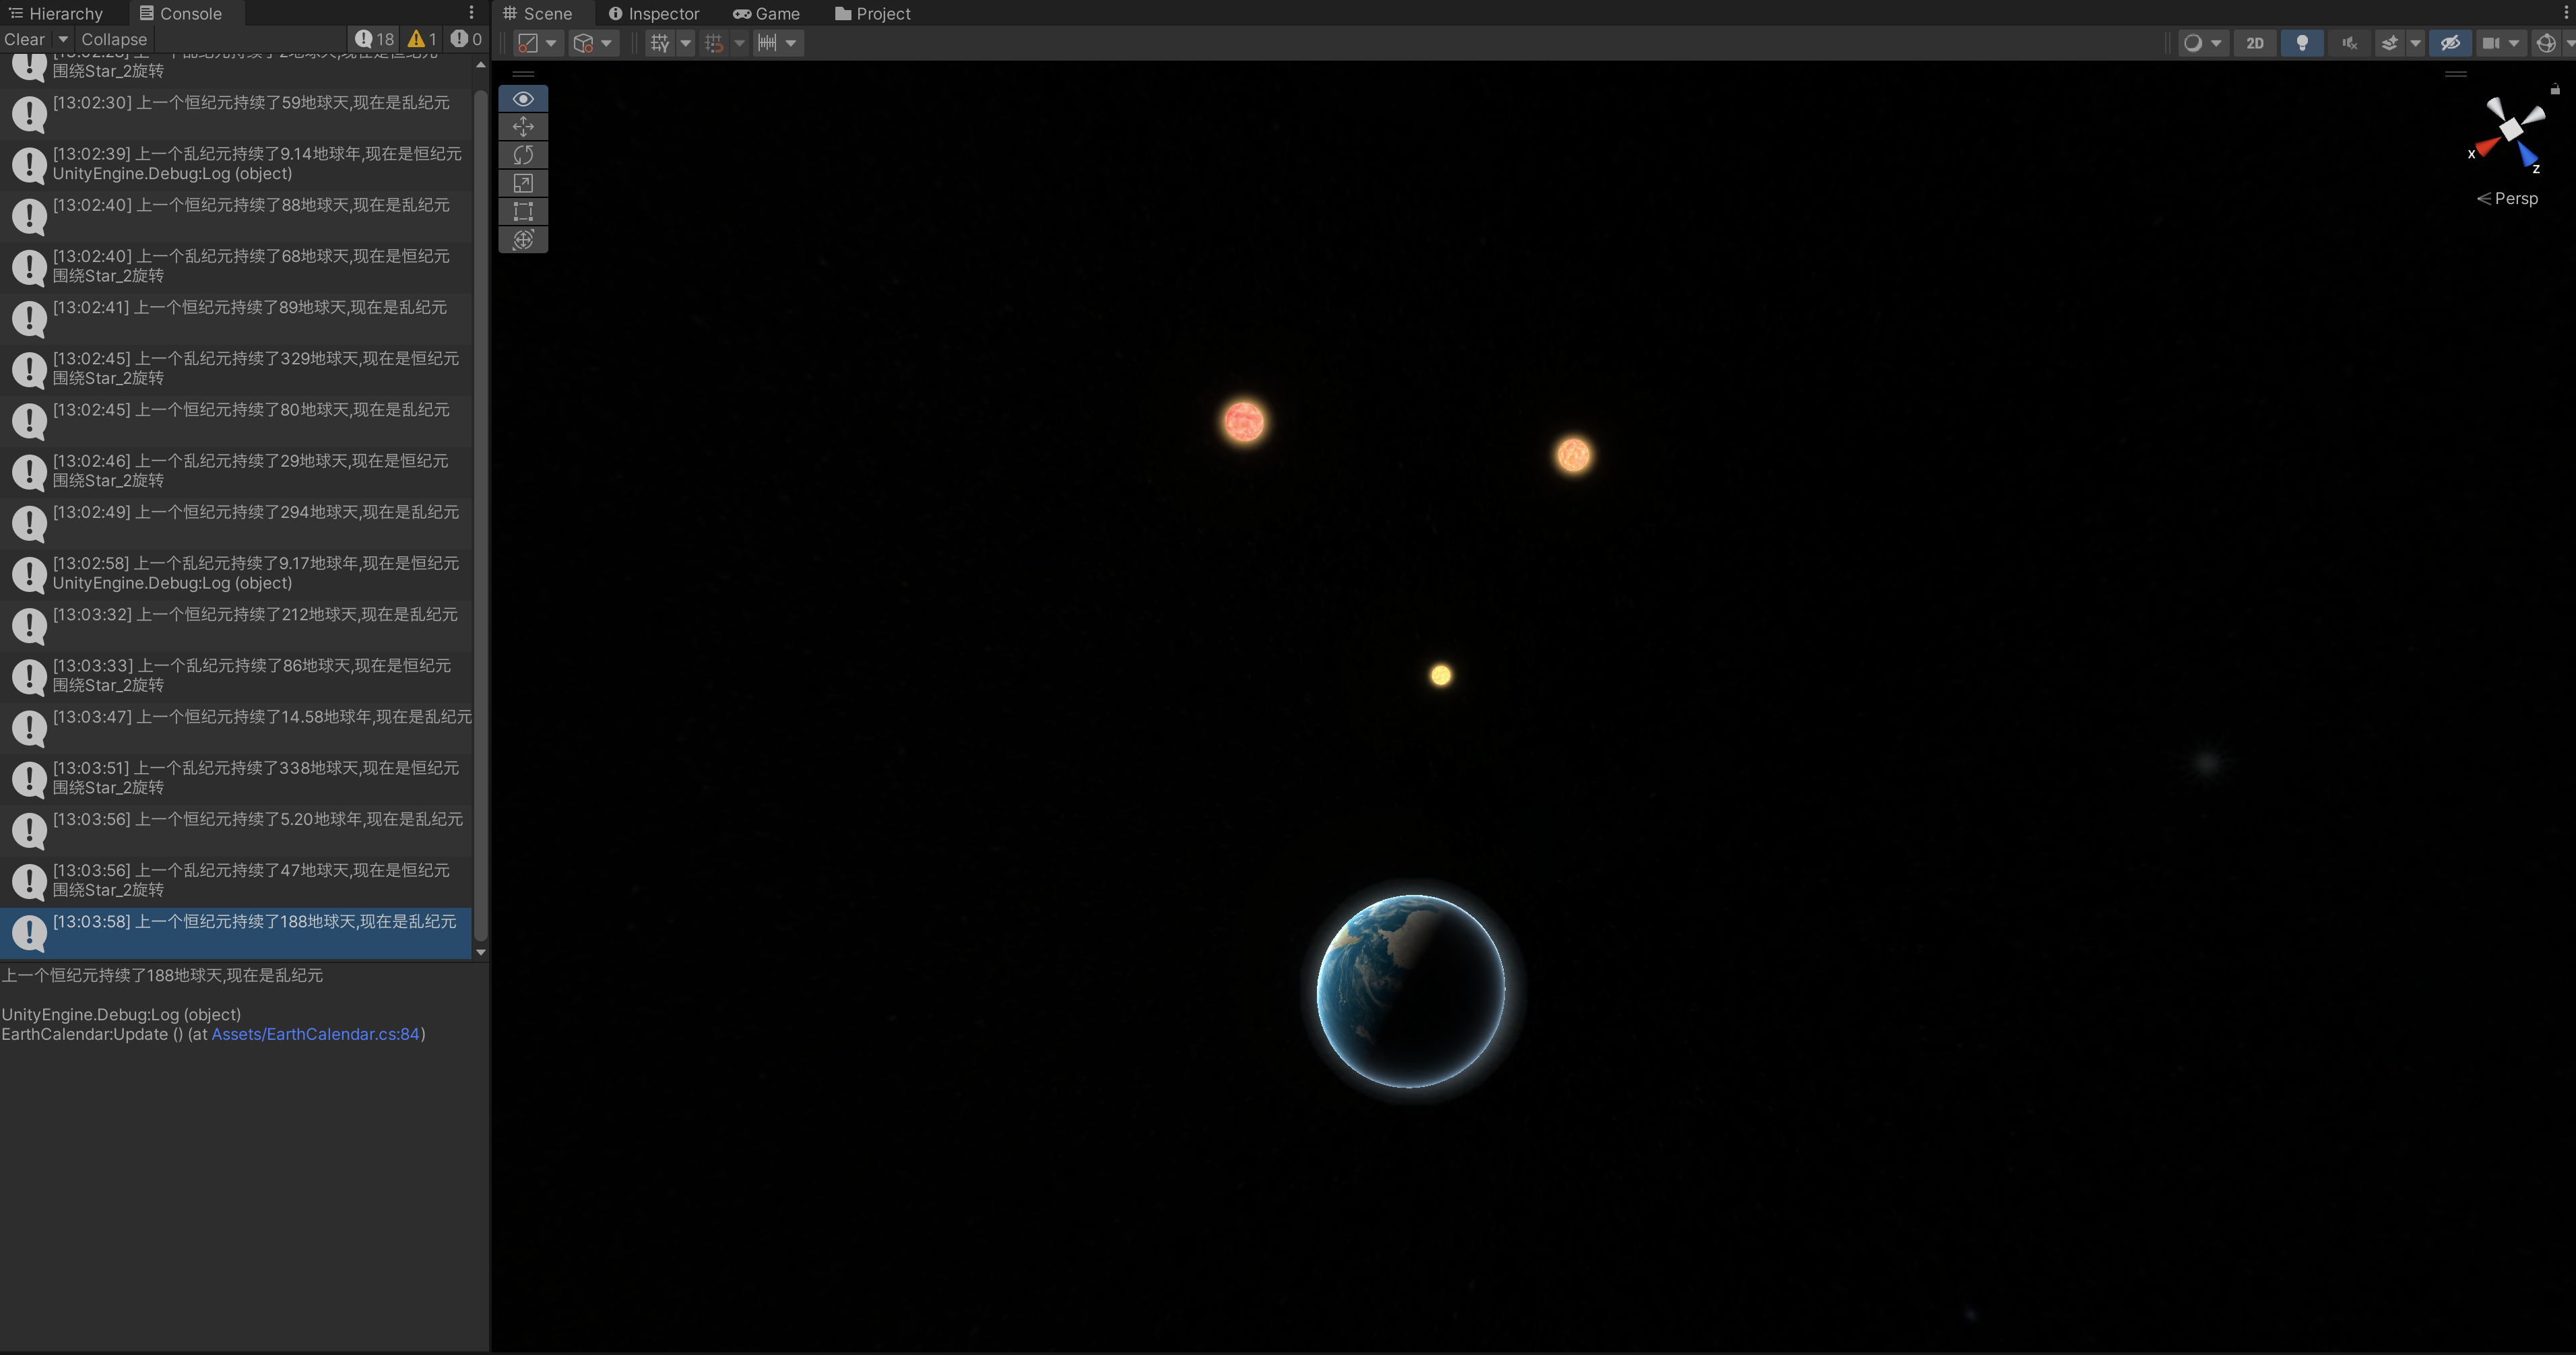Click the red X axis cone on gizmo
This screenshot has height=1355, width=2576.
pyautogui.click(x=2488, y=148)
